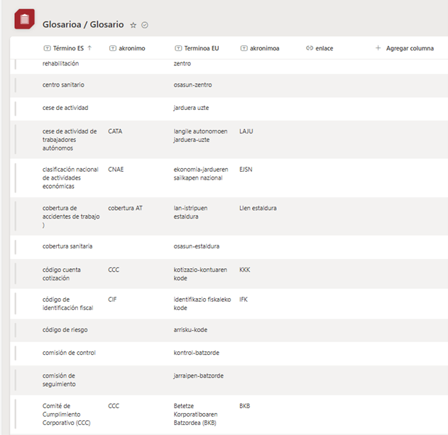Click the sort arrow next to Término ES
This screenshot has width=448, height=435.
91,48
